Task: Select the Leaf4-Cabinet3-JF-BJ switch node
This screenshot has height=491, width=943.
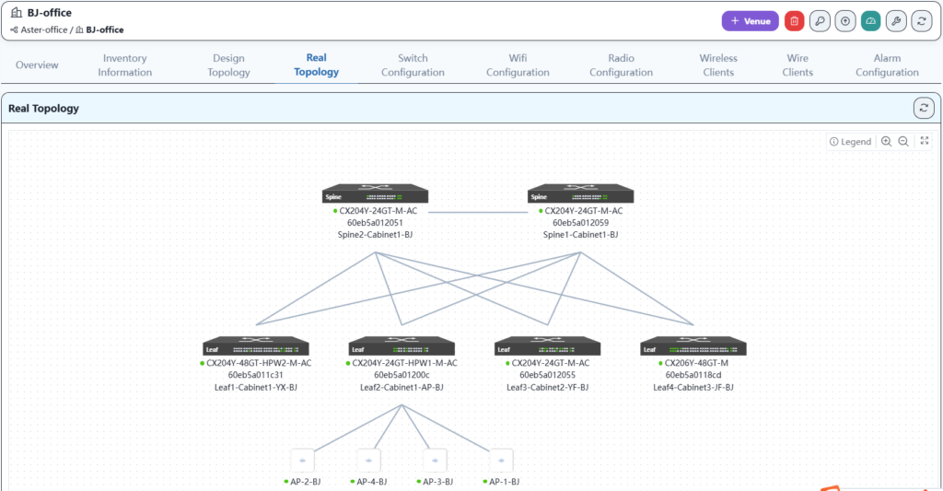Action: tap(693, 347)
